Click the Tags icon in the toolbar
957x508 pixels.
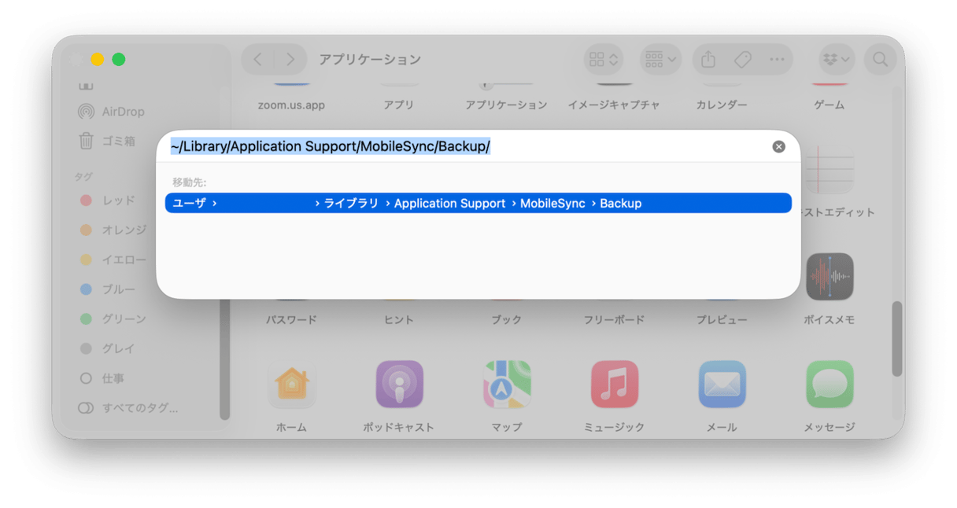point(742,59)
